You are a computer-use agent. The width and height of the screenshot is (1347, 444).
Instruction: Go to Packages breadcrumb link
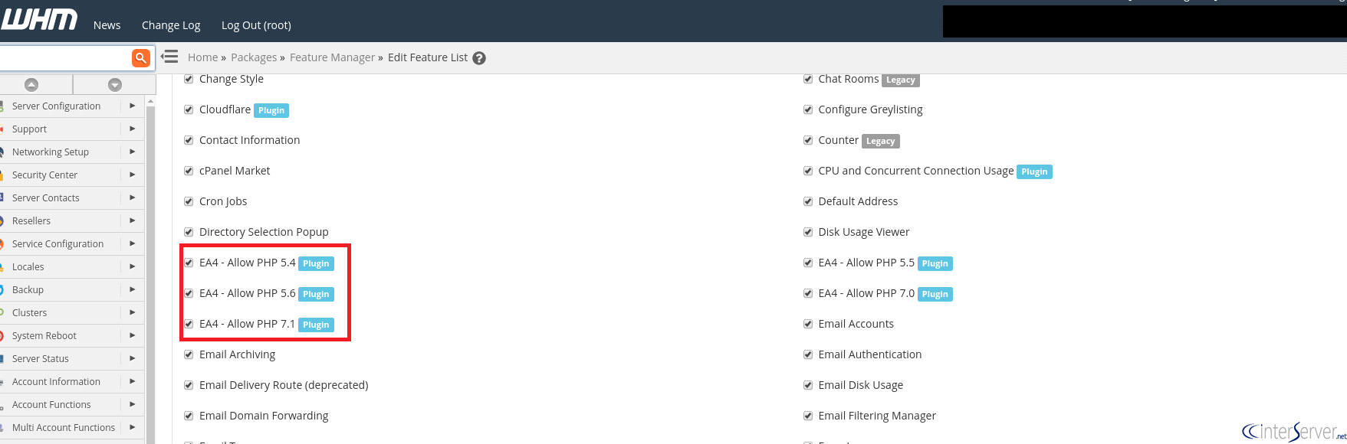[x=254, y=57]
